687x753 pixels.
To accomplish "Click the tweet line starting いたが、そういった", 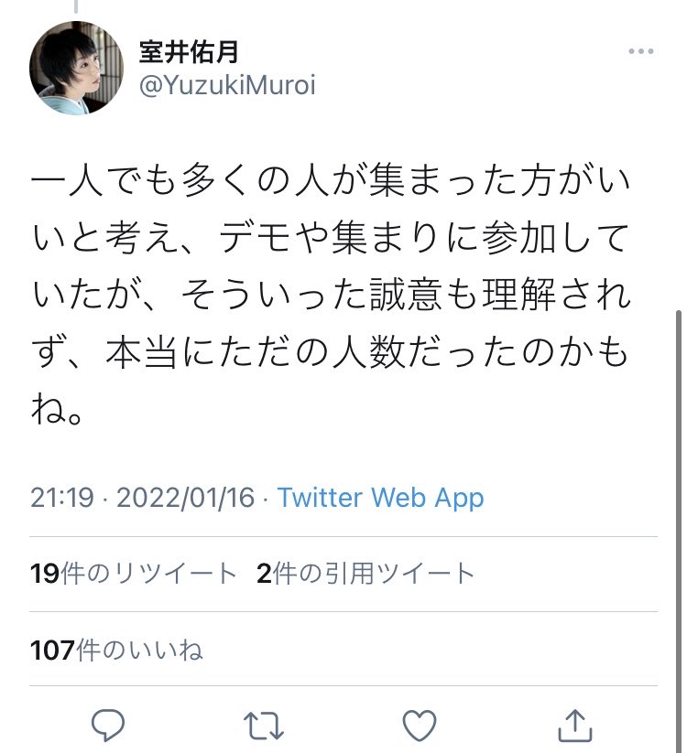I will [x=331, y=295].
